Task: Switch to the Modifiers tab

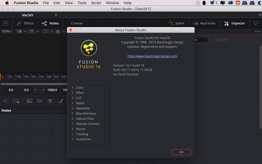Action: (222, 40)
